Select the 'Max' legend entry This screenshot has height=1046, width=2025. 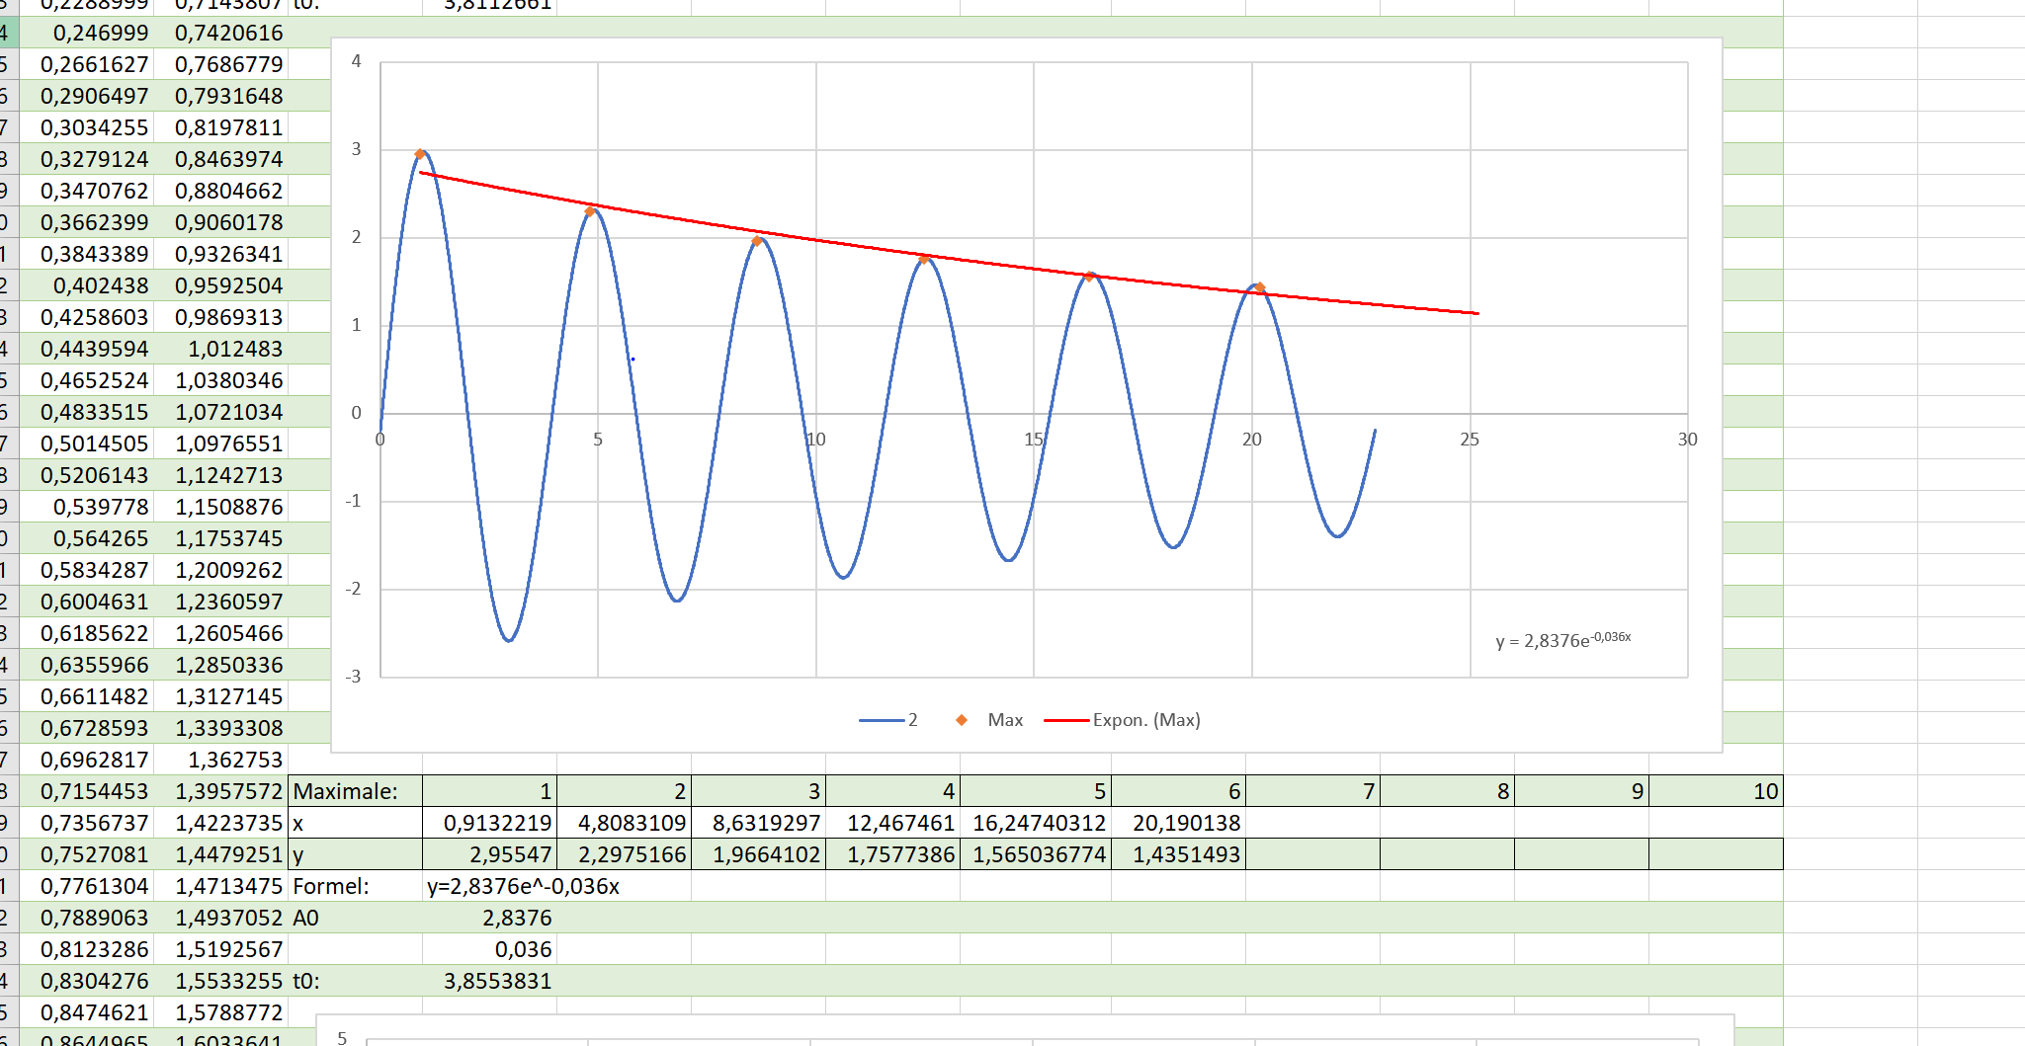tap(988, 720)
